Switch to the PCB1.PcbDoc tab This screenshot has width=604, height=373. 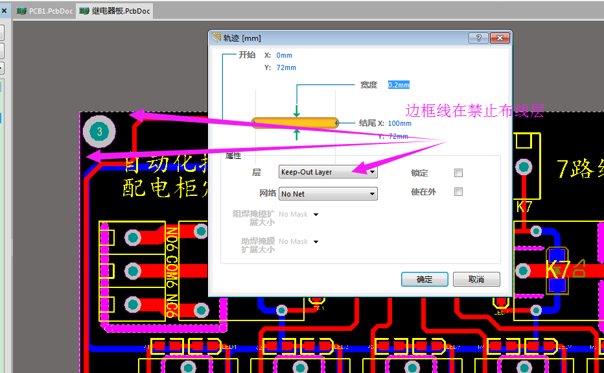tap(44, 11)
